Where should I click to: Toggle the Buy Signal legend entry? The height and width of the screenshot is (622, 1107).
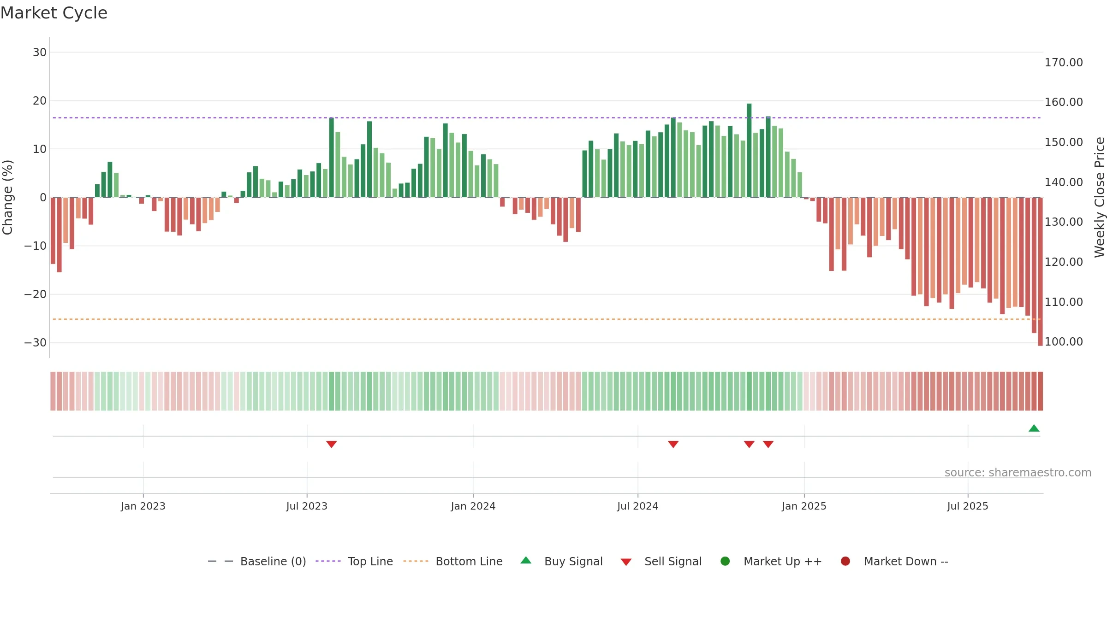pos(561,561)
